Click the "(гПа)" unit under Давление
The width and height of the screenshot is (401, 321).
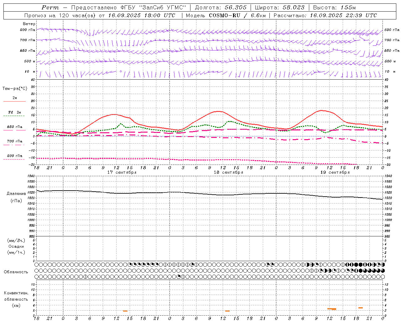(16, 201)
